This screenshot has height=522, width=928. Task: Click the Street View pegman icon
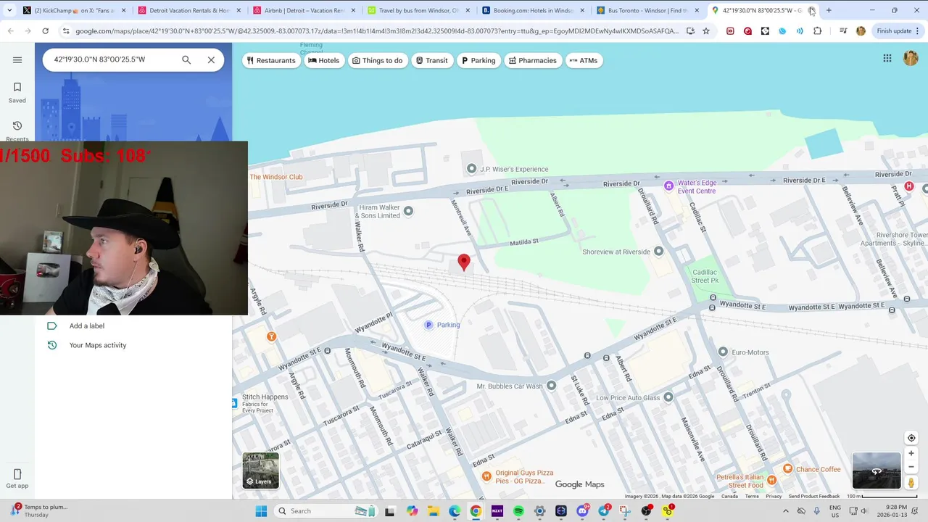click(x=911, y=483)
